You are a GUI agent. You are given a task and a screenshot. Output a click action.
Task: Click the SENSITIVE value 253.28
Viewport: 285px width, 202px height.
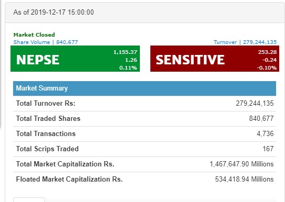click(267, 52)
